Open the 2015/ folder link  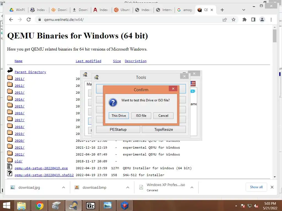[20, 106]
